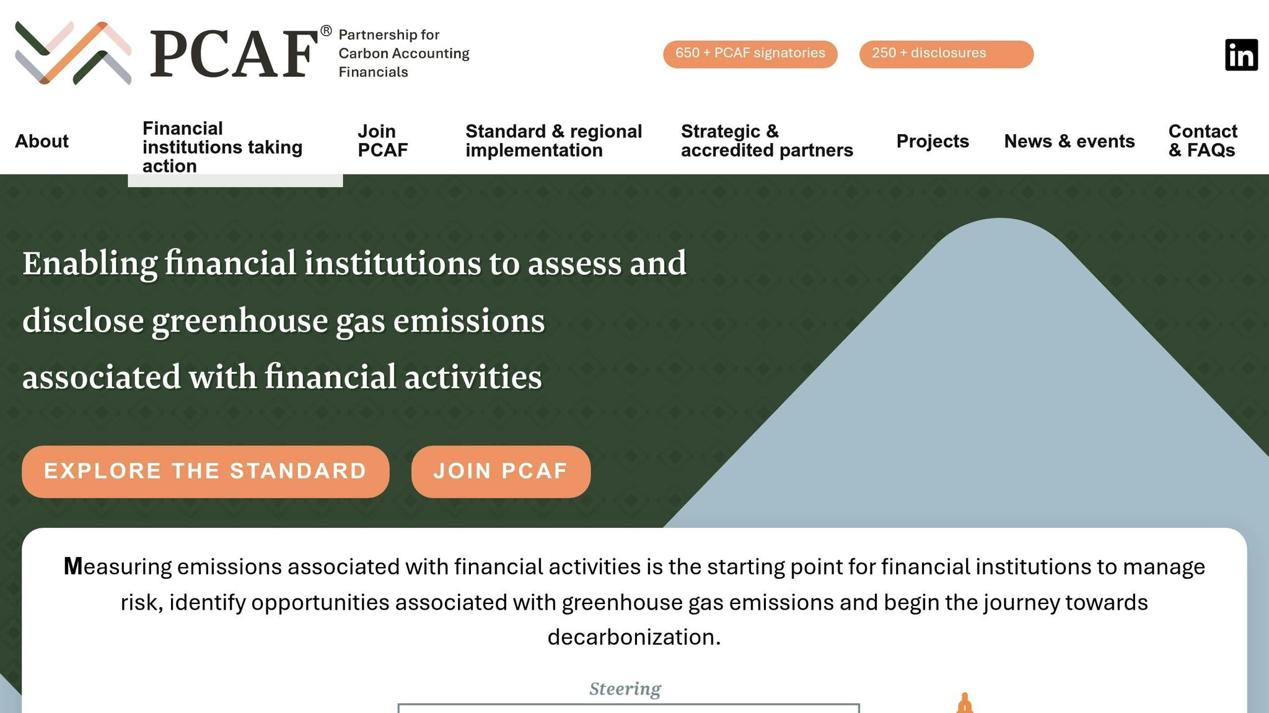Open the Projects page

coord(932,141)
